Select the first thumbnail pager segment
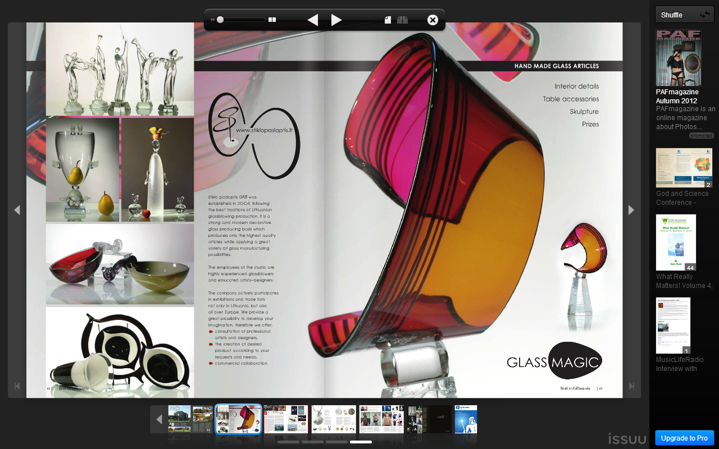719x449 pixels. pos(288,442)
